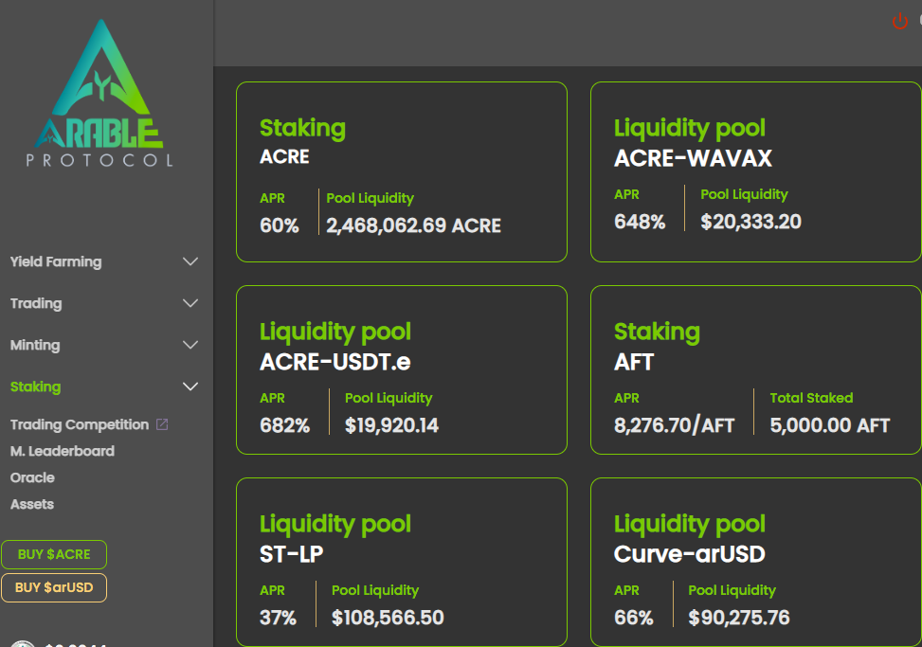Screen dimensions: 922x647
Task: Click the BUY $ACRE button
Action: click(x=54, y=554)
